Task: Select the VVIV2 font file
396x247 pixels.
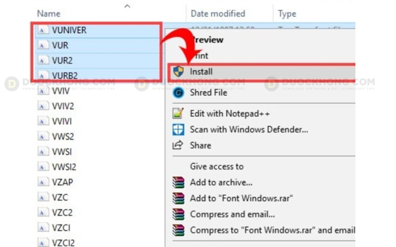Action: pos(62,106)
